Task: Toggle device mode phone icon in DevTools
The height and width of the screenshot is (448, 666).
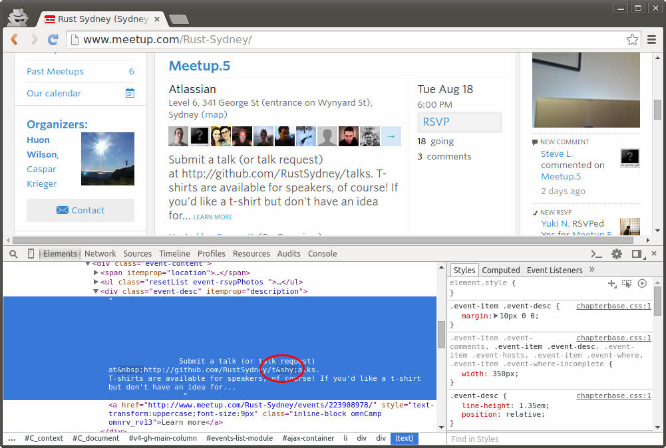Action: click(x=31, y=254)
